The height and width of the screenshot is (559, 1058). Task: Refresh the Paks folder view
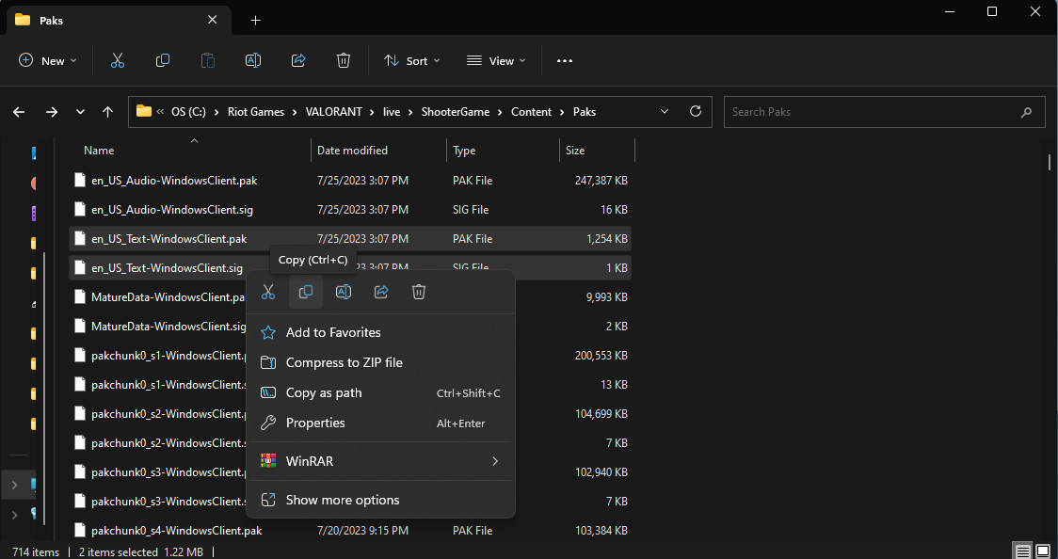[696, 111]
